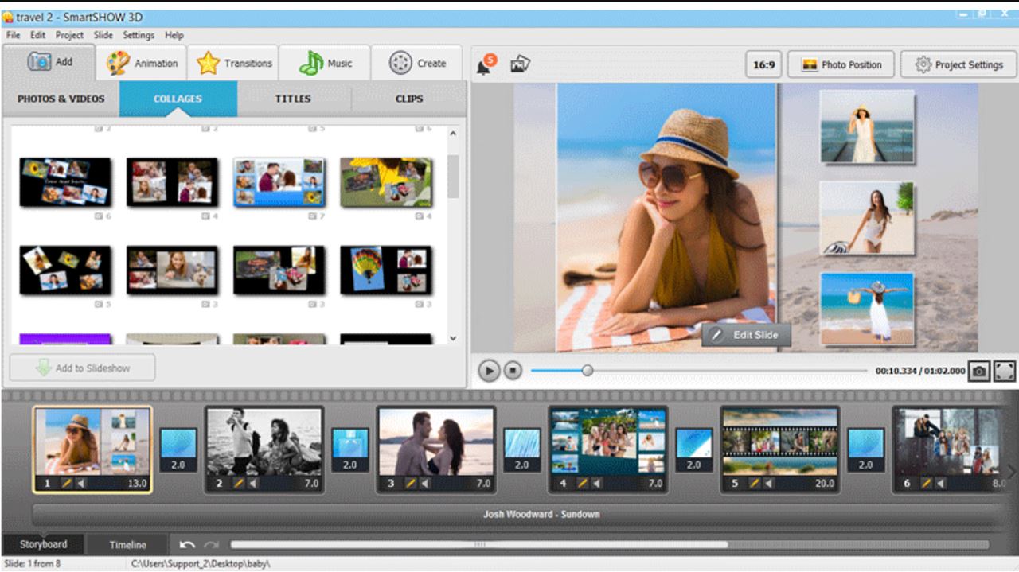Switch to Timeline view

click(x=126, y=544)
